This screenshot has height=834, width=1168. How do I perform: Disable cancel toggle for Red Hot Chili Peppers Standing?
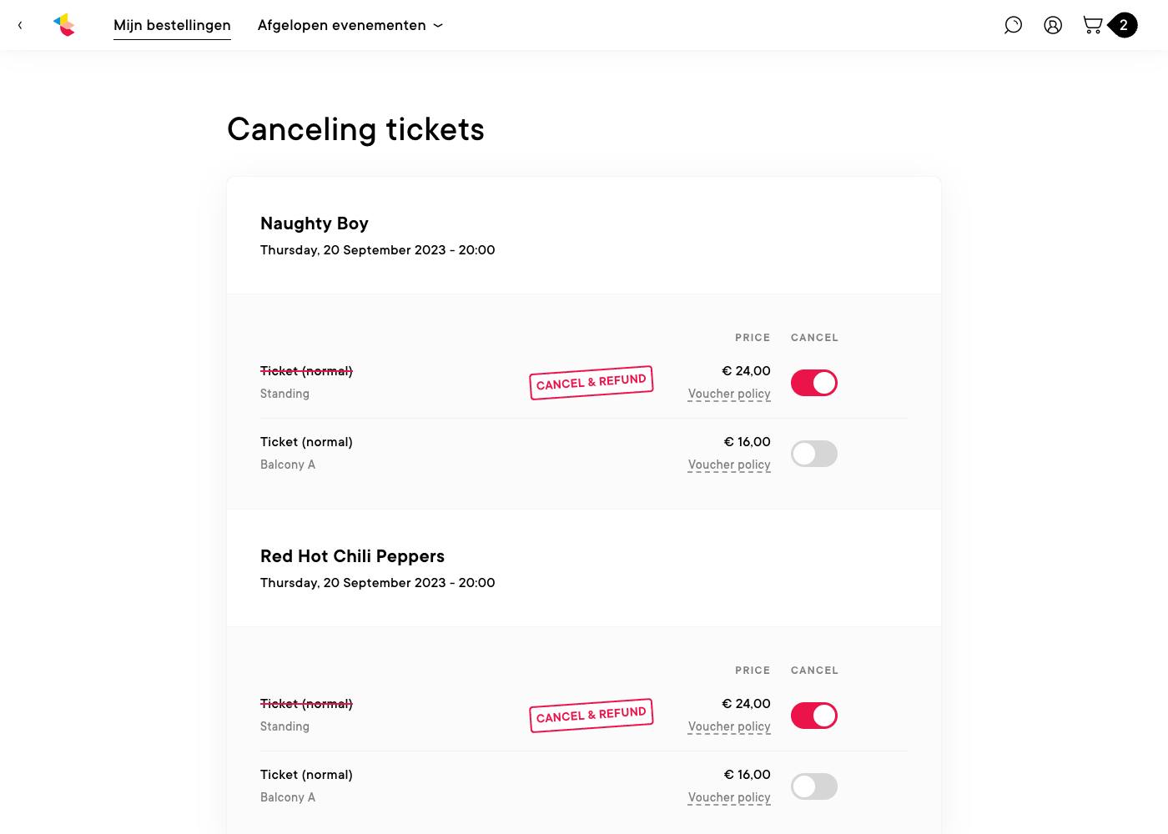pyautogui.click(x=814, y=716)
